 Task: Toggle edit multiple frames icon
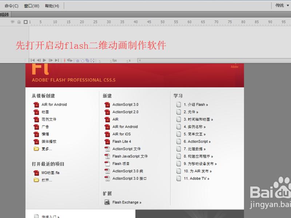point(87,60)
